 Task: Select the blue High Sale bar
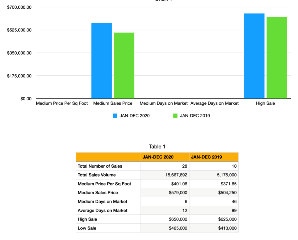coord(254,56)
